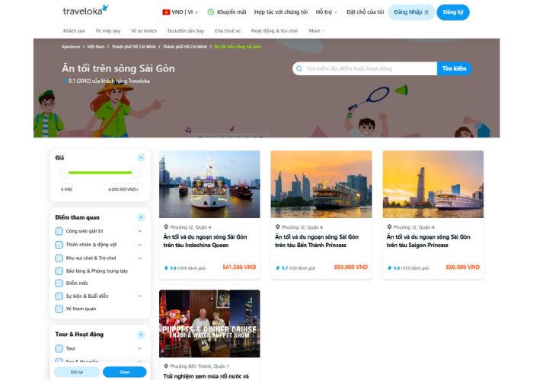Screen dimensions: 533x380
Task: Click the Vietnam flag currency icon
Action: (166, 12)
